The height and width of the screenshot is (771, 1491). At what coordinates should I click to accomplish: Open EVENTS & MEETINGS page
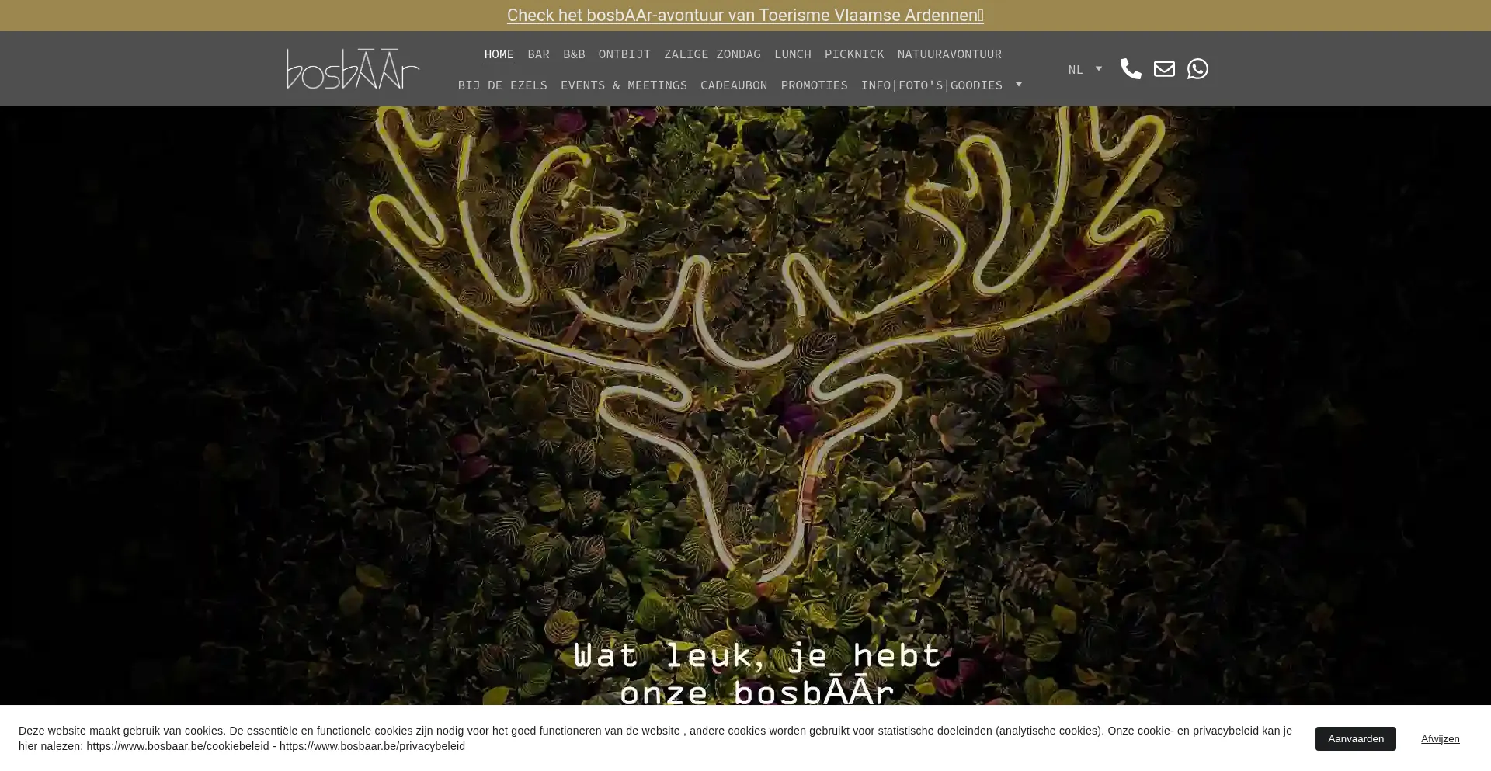pyautogui.click(x=624, y=85)
